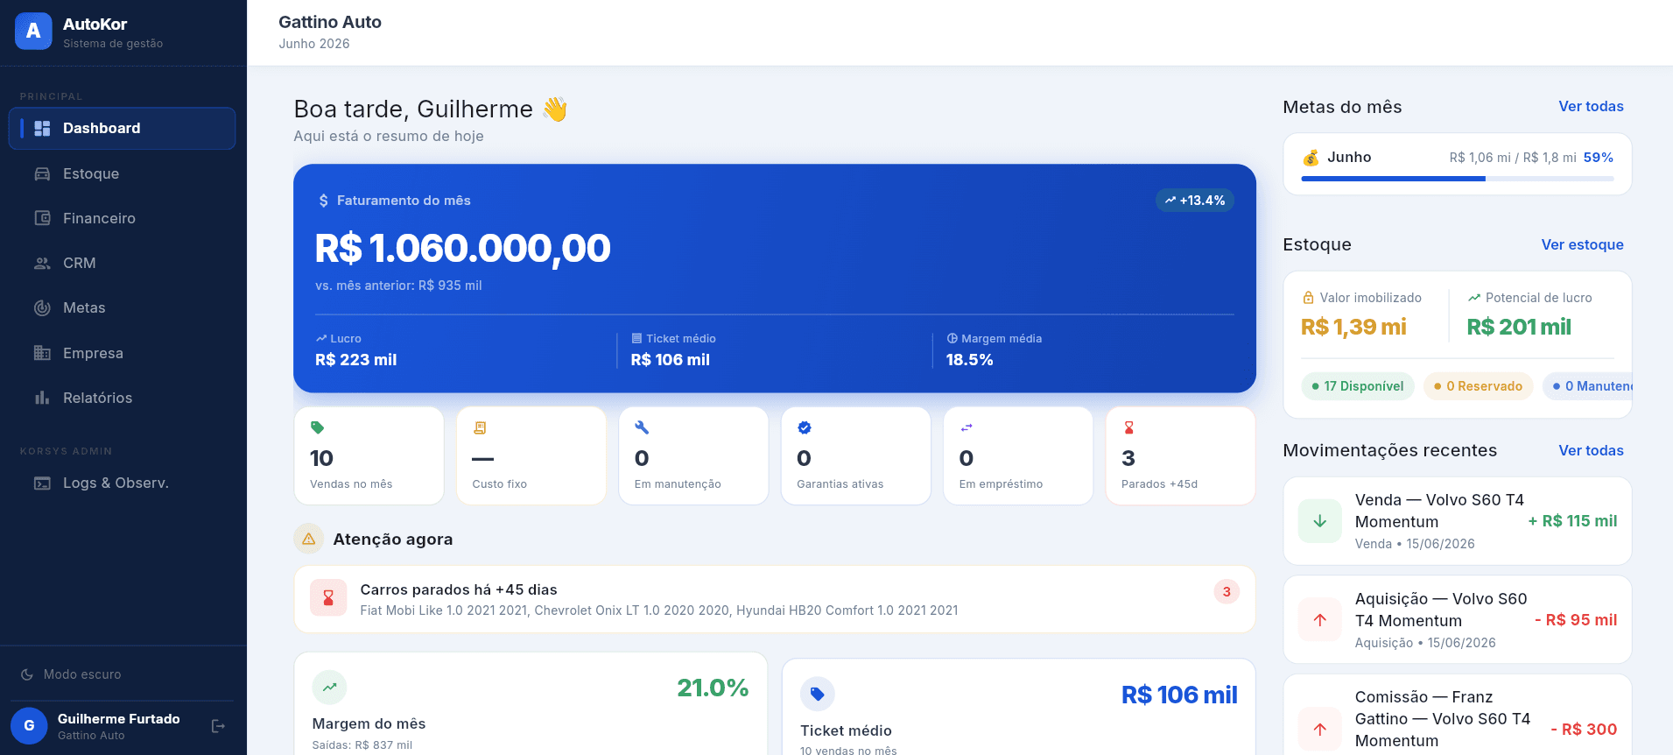Click the Em manutenção wrench icon
The height and width of the screenshot is (755, 1673).
click(x=642, y=427)
